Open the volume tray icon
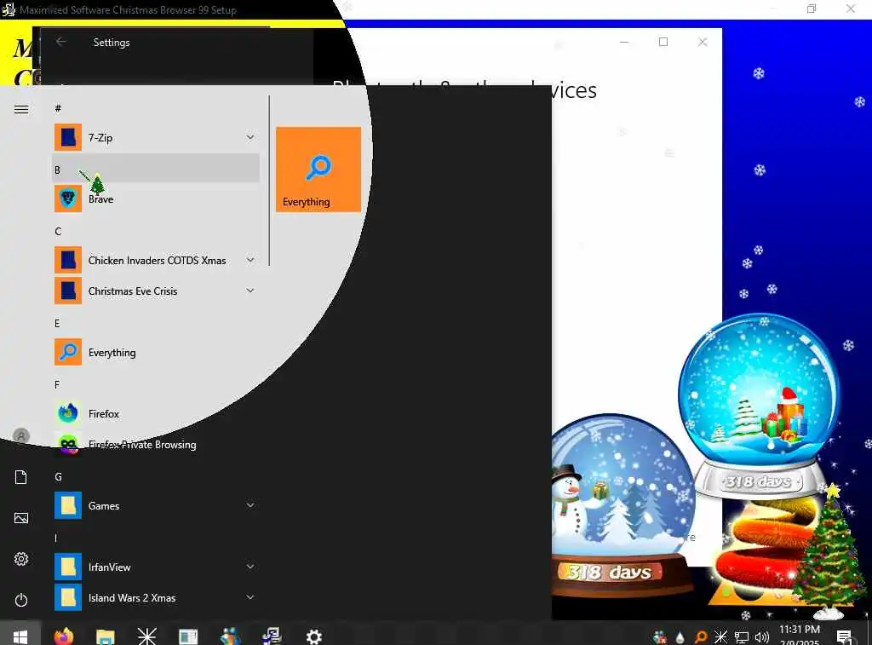This screenshot has height=645, width=872. click(762, 636)
